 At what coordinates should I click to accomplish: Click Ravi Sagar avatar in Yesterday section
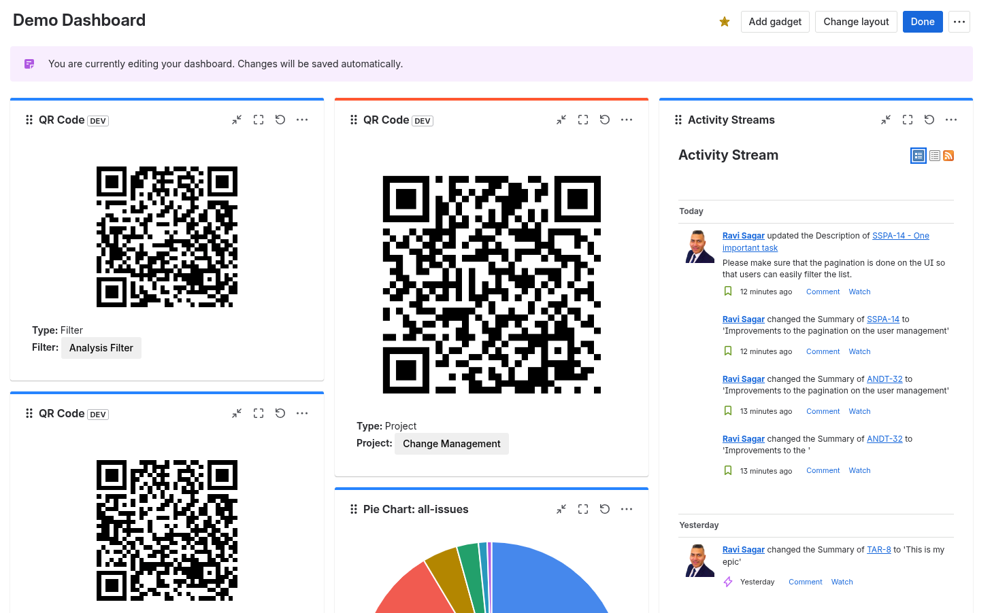[x=700, y=561]
